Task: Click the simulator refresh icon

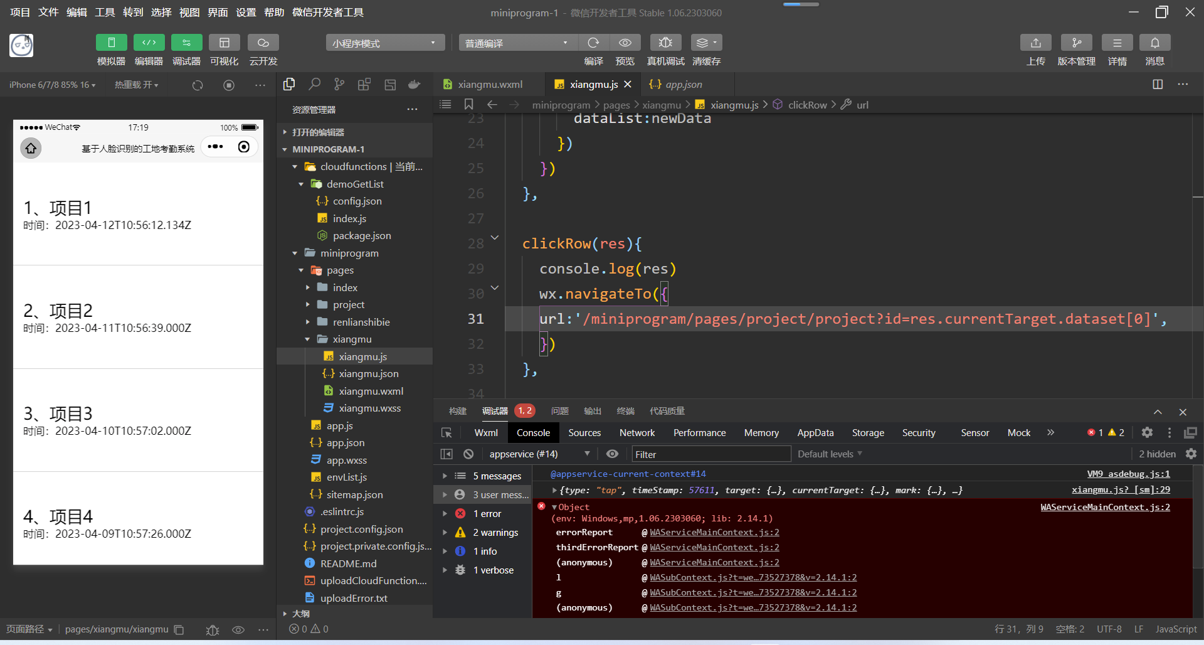Action: tap(198, 85)
